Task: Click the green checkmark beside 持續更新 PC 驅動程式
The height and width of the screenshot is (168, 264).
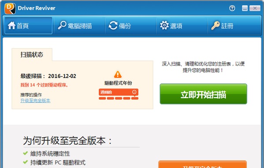Action: [x=26, y=162]
